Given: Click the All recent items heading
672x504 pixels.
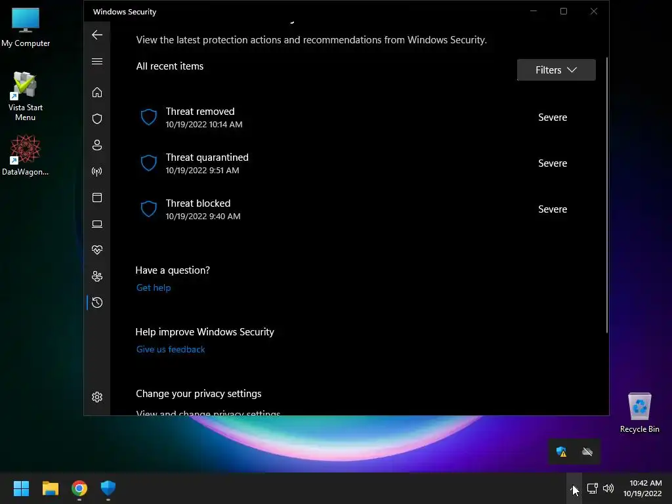Looking at the screenshot, I should 170,66.
